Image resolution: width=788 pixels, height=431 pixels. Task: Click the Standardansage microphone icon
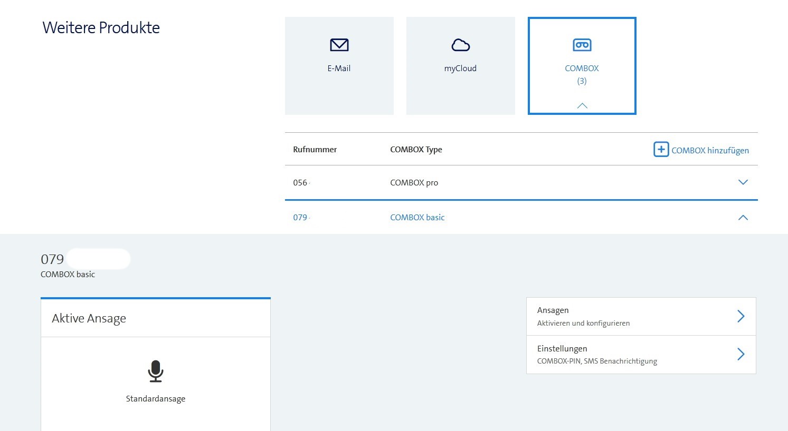155,371
